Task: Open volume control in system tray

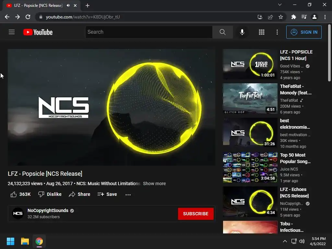Action: point(302,241)
